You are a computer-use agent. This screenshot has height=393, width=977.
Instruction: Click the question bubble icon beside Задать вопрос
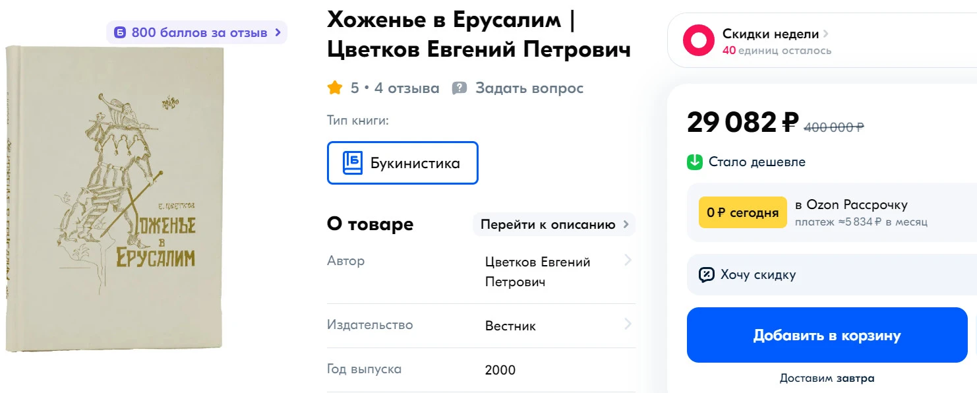tap(459, 88)
